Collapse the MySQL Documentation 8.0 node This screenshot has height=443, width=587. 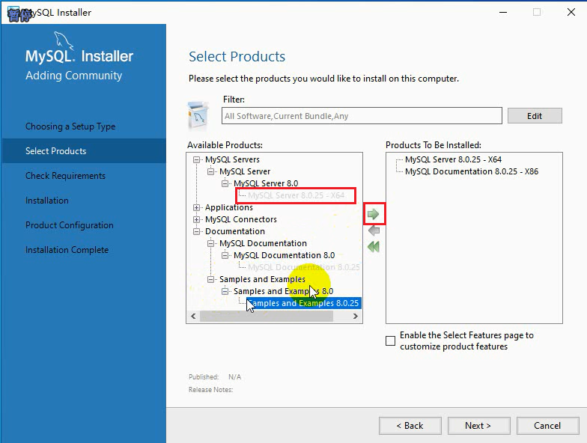(225, 256)
